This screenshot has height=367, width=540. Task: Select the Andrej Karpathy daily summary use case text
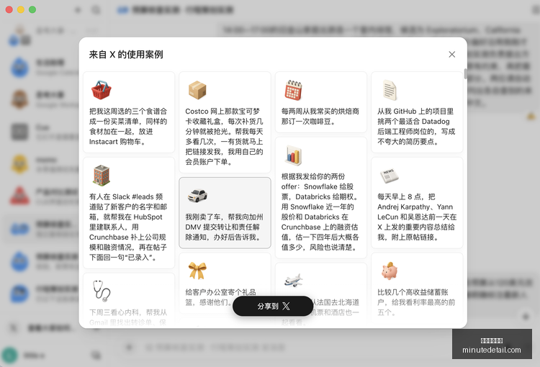click(x=417, y=217)
